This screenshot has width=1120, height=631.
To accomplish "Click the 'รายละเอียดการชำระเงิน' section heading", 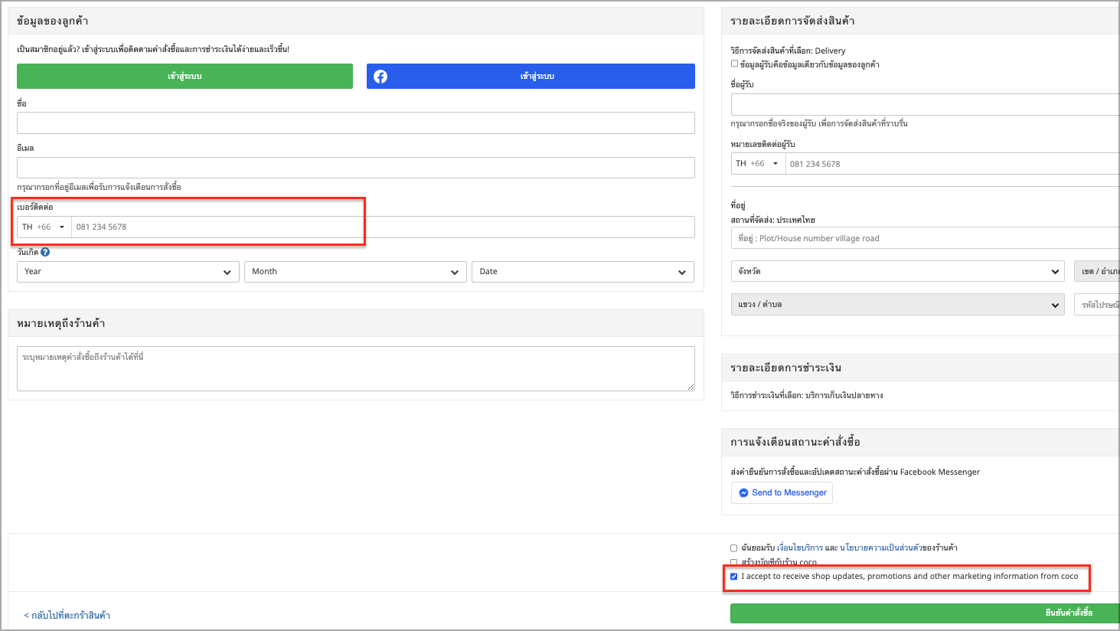I will [x=785, y=368].
